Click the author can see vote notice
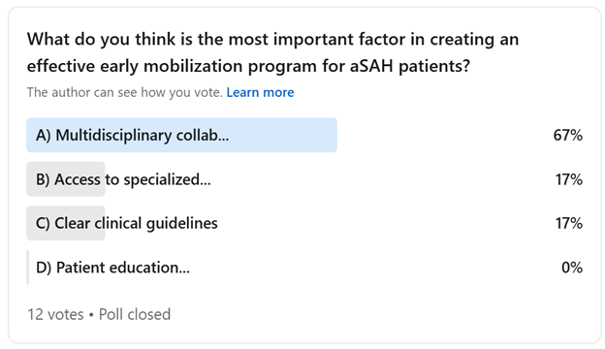The width and height of the screenshot is (605, 349). (x=125, y=92)
